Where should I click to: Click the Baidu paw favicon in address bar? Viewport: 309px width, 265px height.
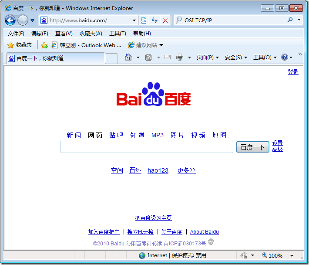(x=44, y=20)
